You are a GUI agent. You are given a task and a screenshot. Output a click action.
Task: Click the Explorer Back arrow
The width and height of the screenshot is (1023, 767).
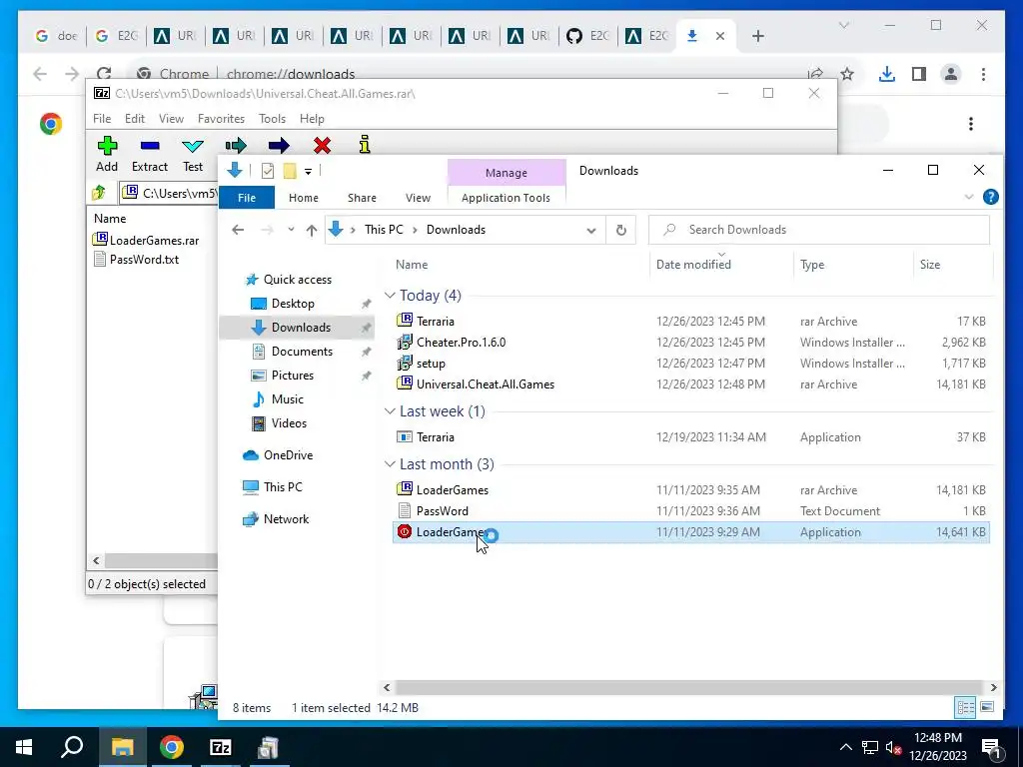pos(238,230)
